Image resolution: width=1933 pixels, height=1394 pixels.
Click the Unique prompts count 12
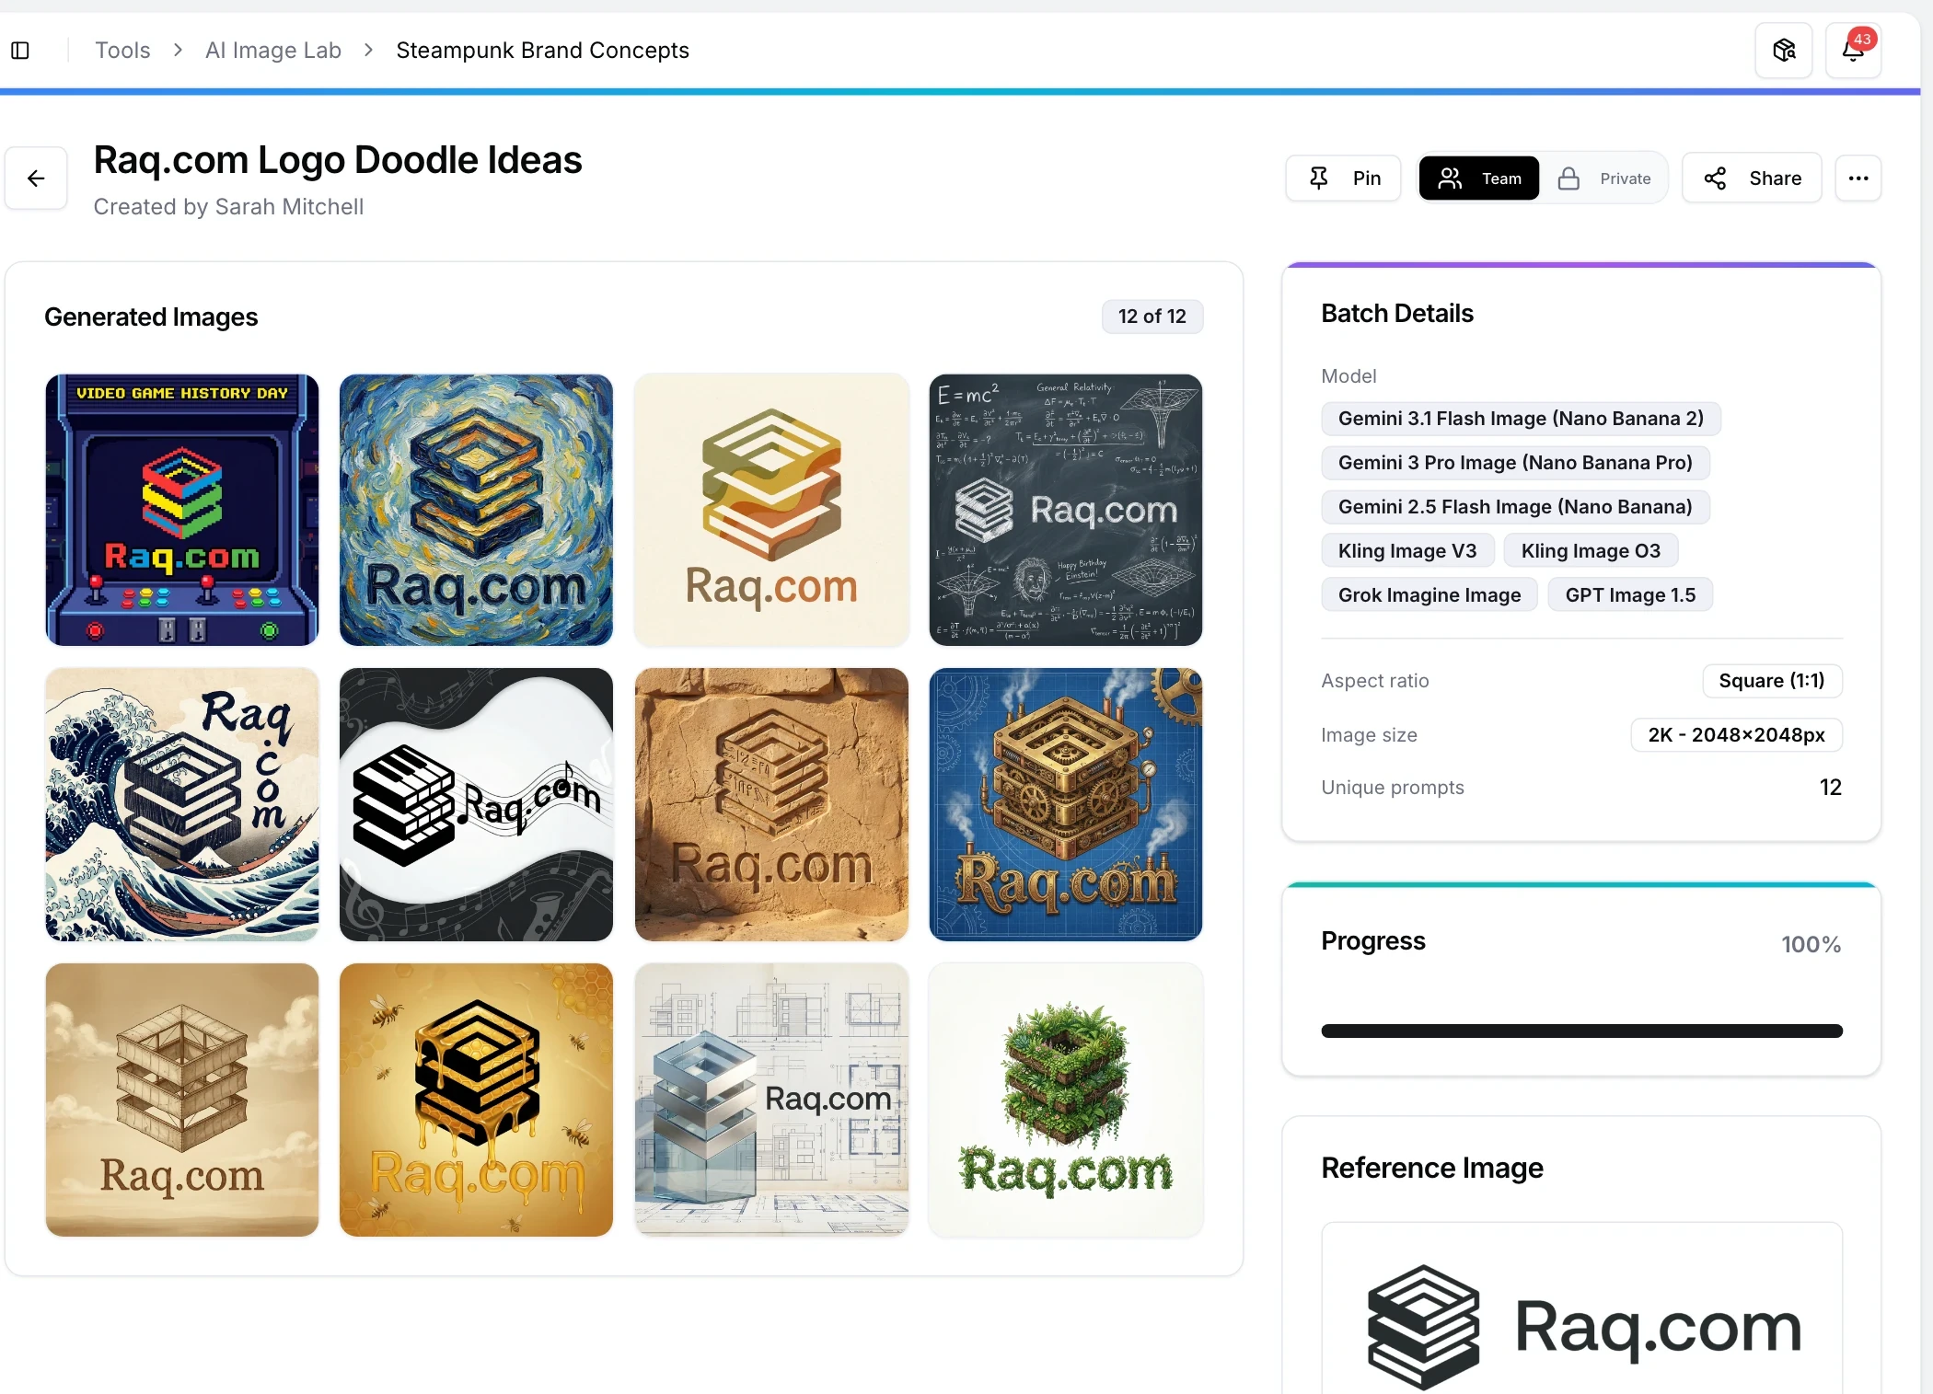tap(1831, 788)
